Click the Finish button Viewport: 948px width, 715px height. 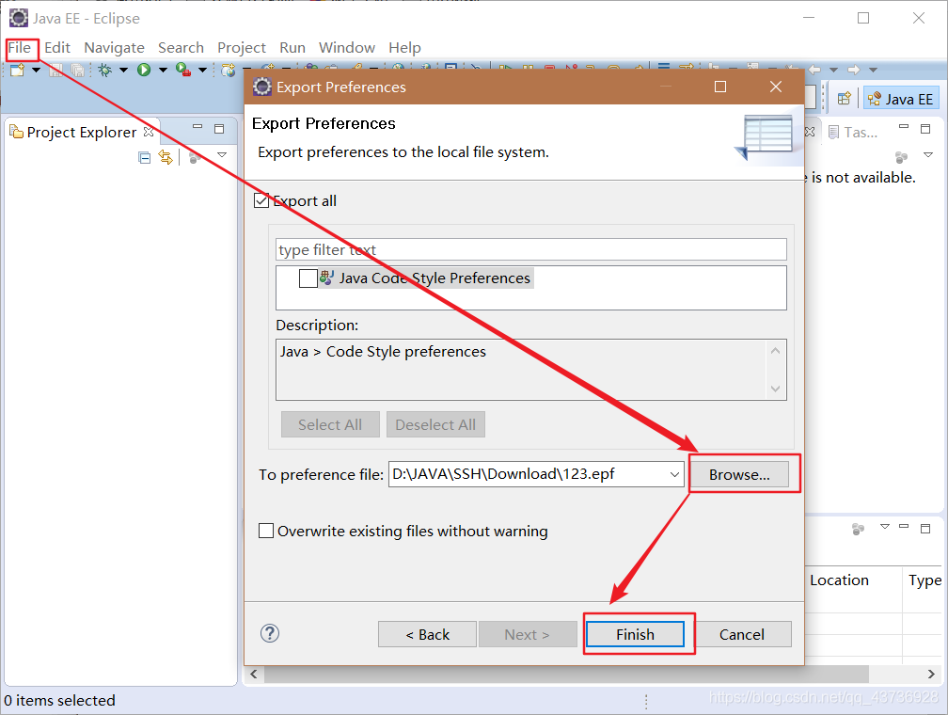tap(635, 634)
